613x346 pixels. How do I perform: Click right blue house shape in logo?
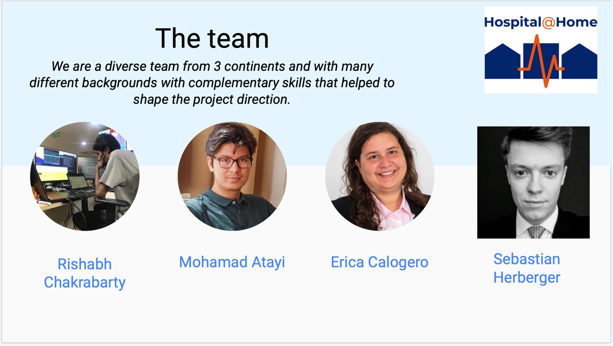pos(580,62)
